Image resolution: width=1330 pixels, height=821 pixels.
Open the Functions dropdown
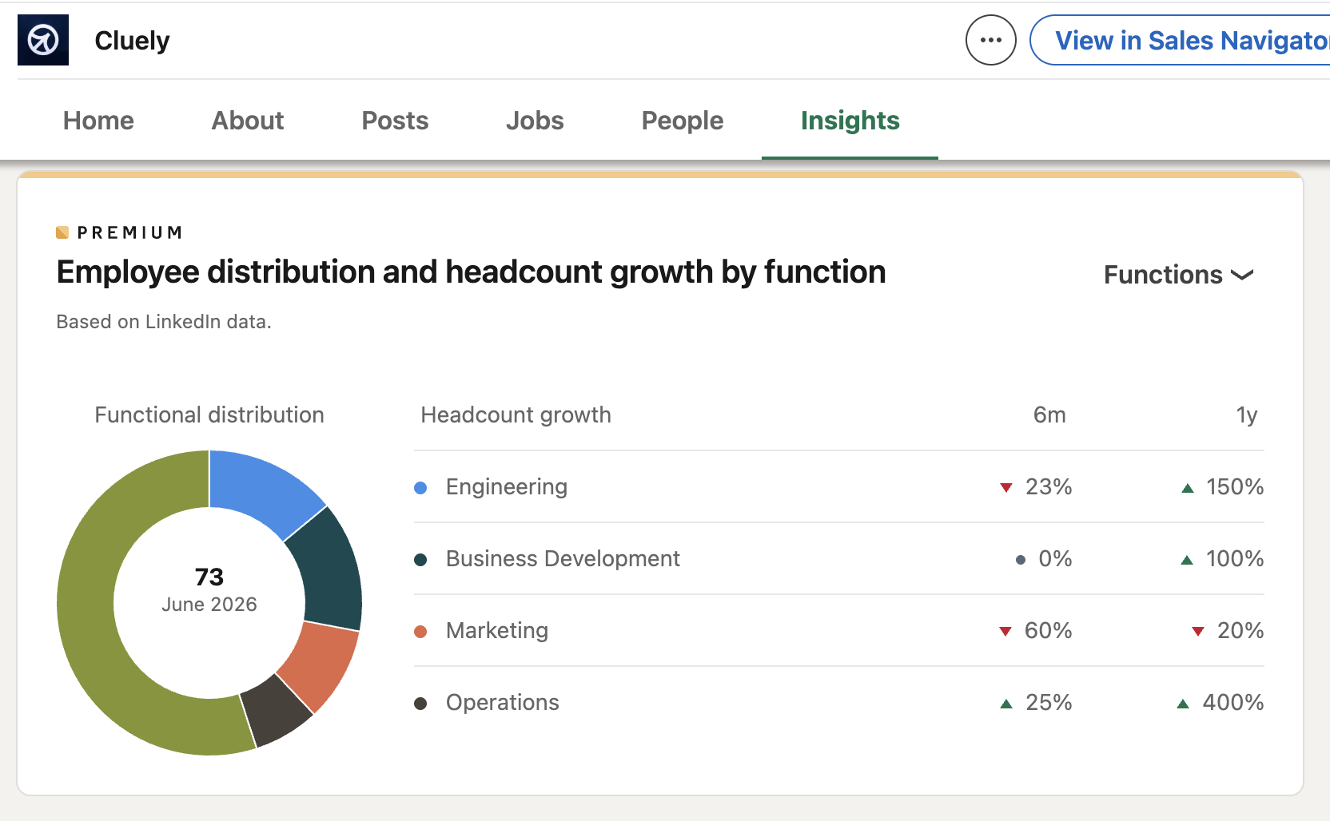click(x=1179, y=275)
